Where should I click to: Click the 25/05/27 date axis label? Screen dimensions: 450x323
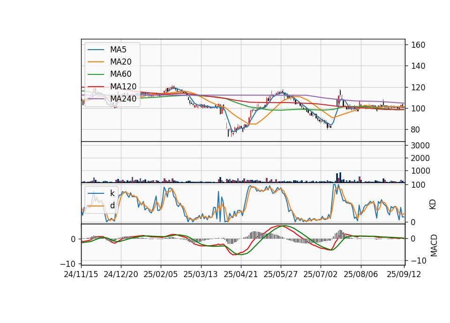tap(281, 274)
